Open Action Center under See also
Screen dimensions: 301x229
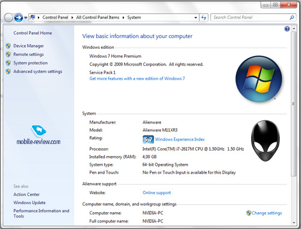click(x=26, y=194)
